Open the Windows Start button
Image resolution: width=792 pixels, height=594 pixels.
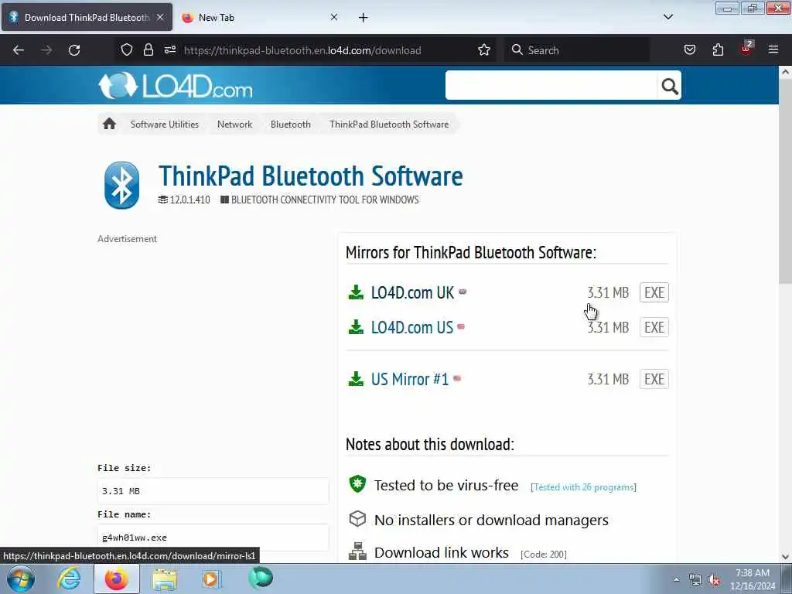(x=21, y=579)
